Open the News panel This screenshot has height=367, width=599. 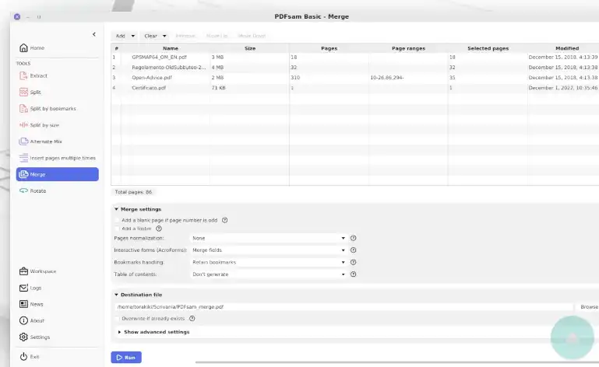(58, 305)
